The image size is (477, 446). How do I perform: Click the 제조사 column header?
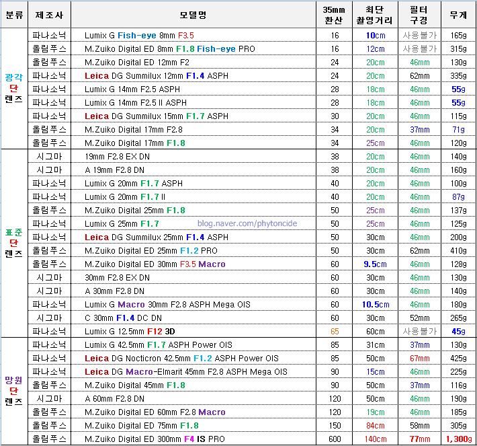[x=50, y=15]
